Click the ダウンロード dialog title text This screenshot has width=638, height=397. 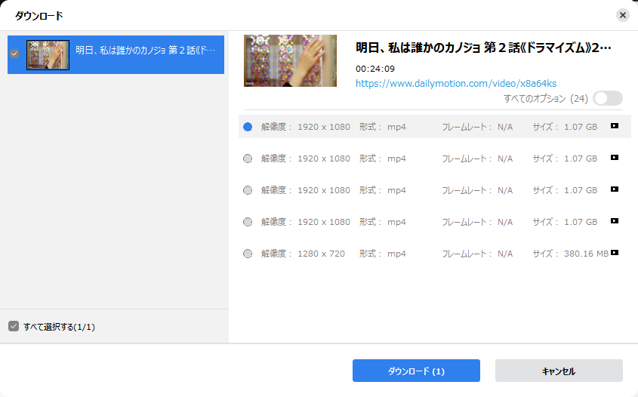[x=39, y=16]
